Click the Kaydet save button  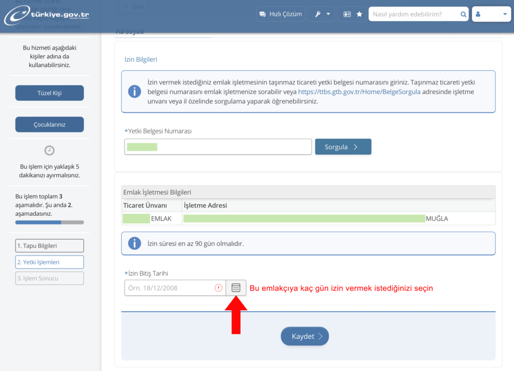pyautogui.click(x=305, y=336)
